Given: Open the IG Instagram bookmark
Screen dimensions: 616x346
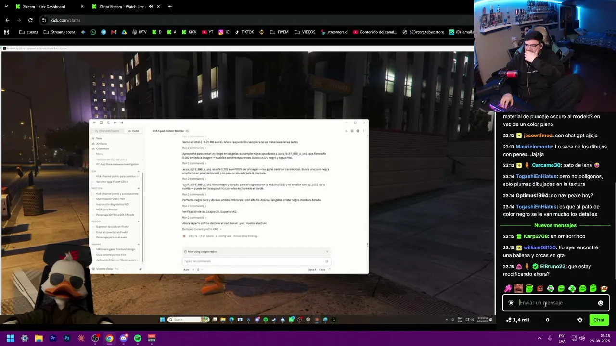Looking at the screenshot, I should click(224, 32).
